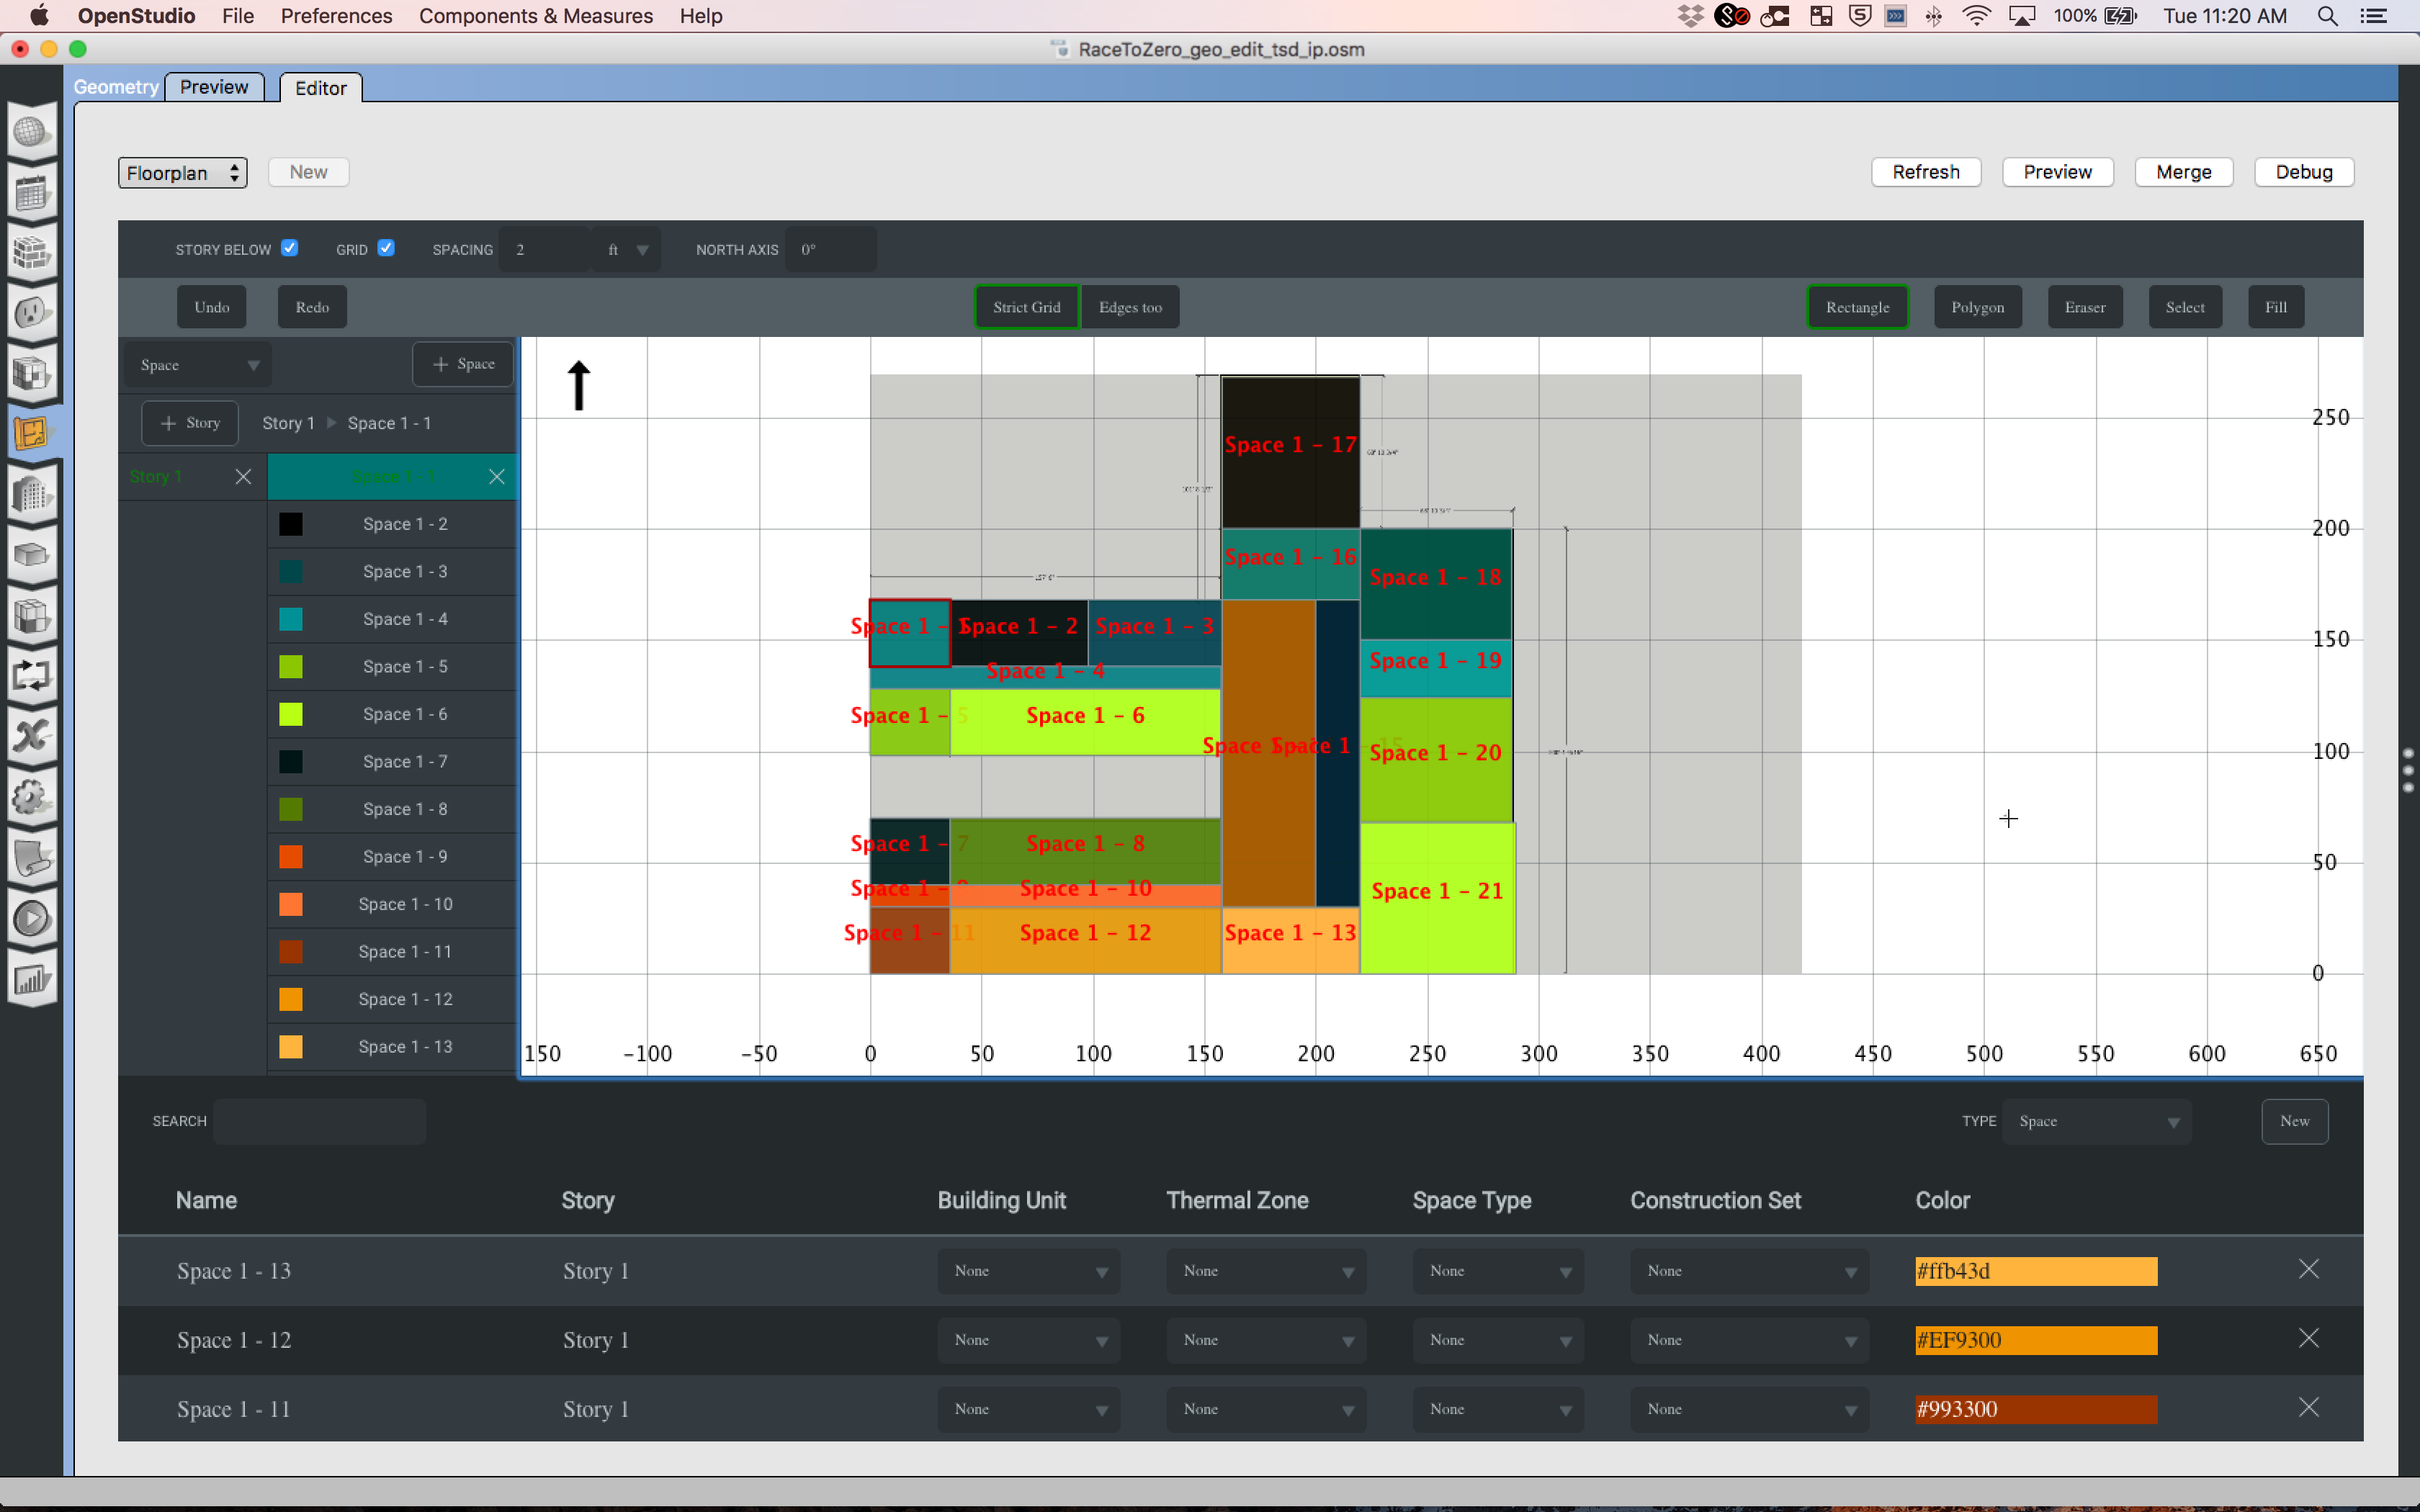Viewport: 2420px width, 1512px height.
Task: Disable the GRID checkbox
Action: tap(387, 247)
